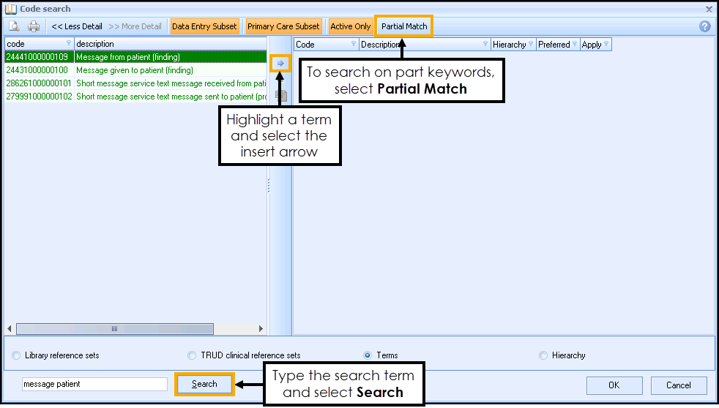Click the filter icon on left code column

(70, 44)
